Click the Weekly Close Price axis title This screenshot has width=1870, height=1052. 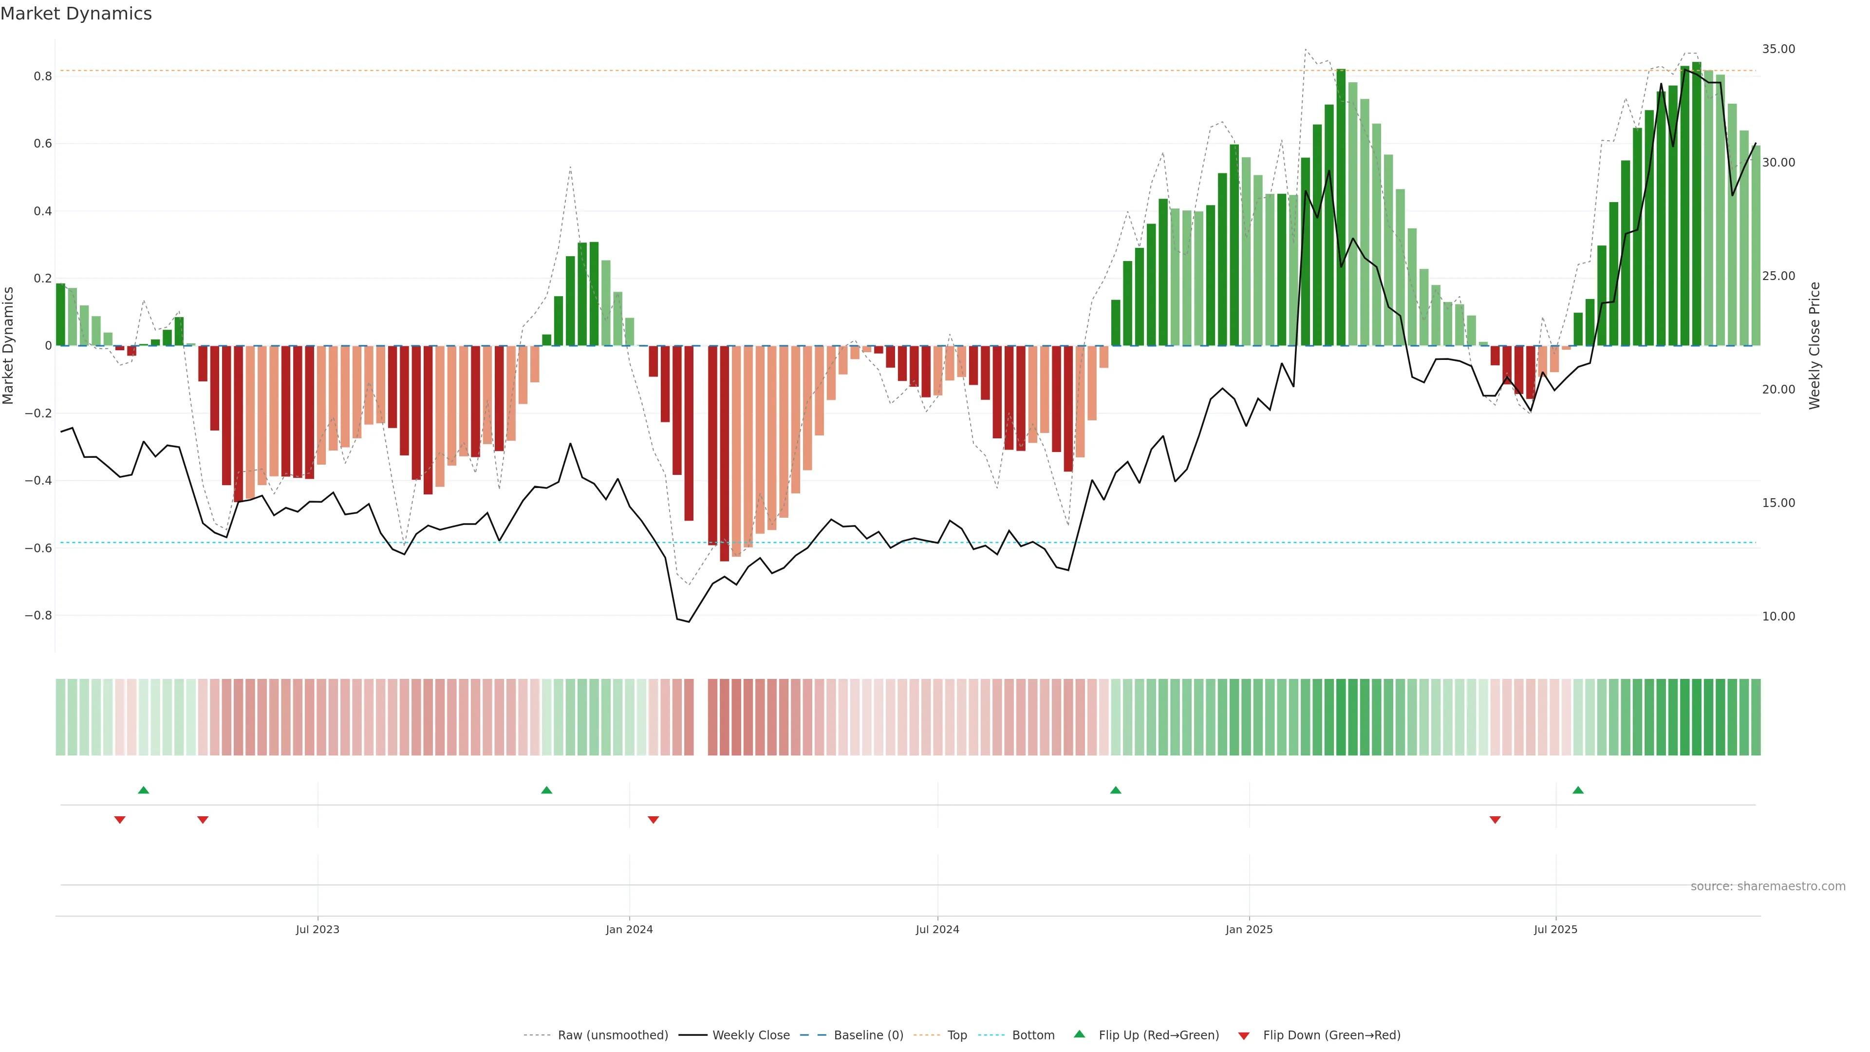pyautogui.click(x=1814, y=346)
